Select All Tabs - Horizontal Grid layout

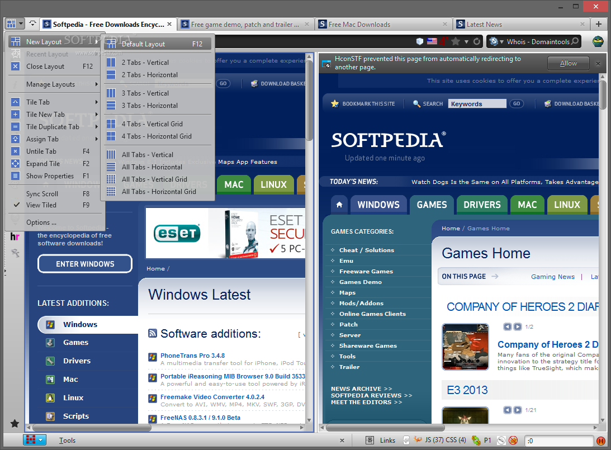158,192
